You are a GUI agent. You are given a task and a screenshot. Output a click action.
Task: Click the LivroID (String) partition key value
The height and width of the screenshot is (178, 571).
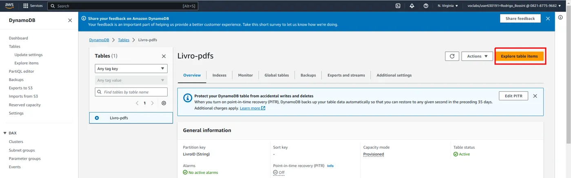coord(197,154)
